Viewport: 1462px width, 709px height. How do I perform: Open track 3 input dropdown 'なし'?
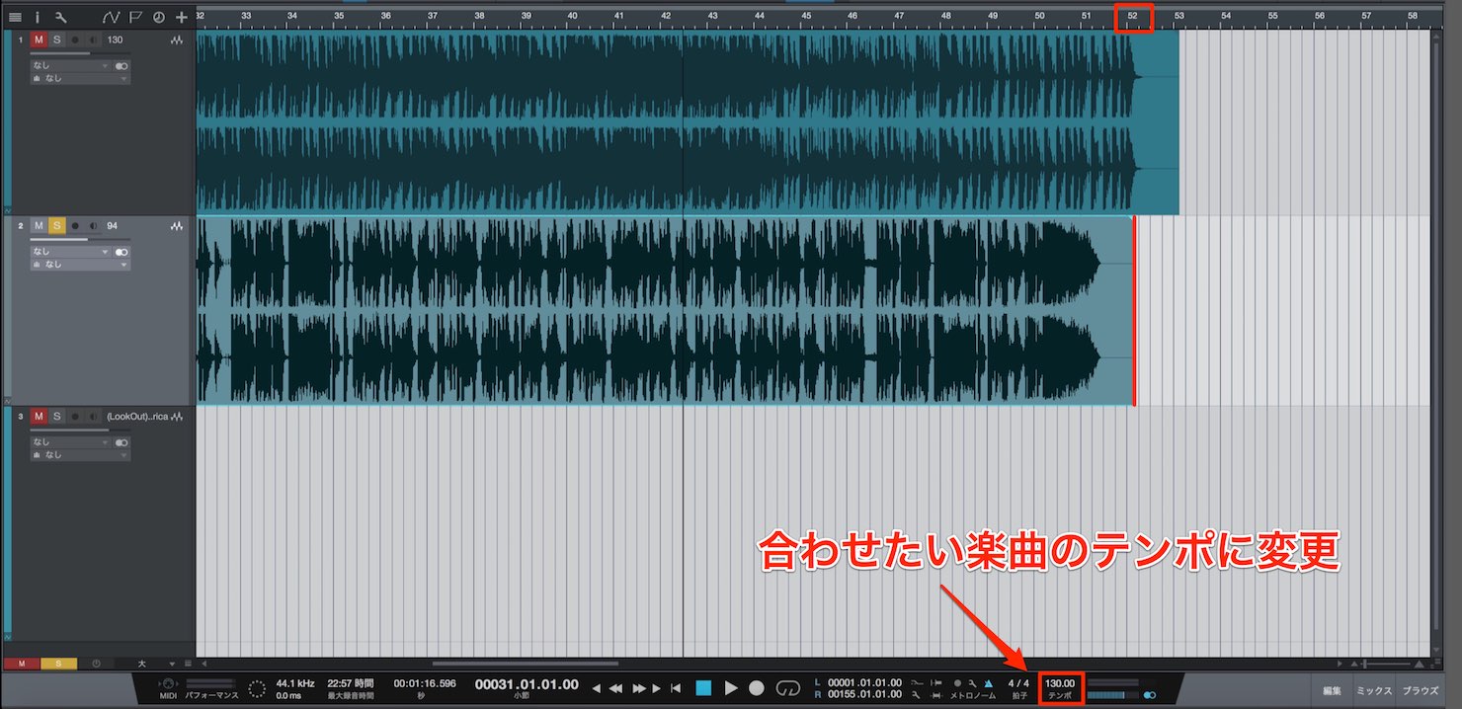click(70, 442)
